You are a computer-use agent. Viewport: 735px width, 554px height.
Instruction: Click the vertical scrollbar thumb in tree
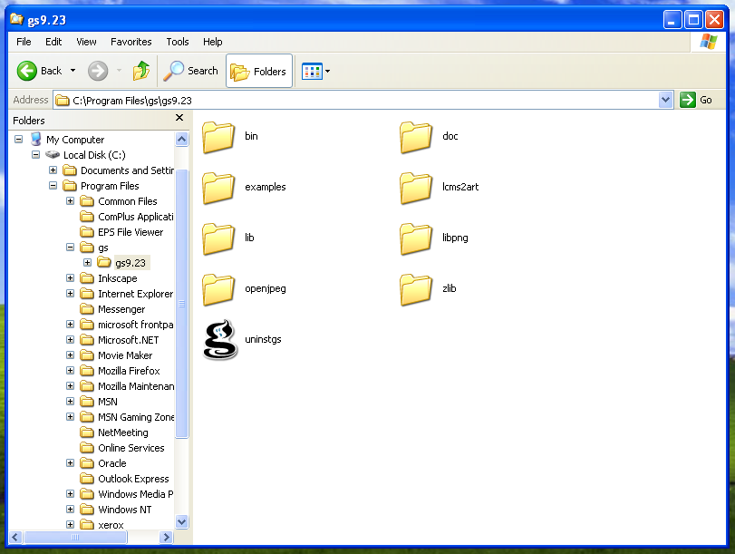(182, 304)
